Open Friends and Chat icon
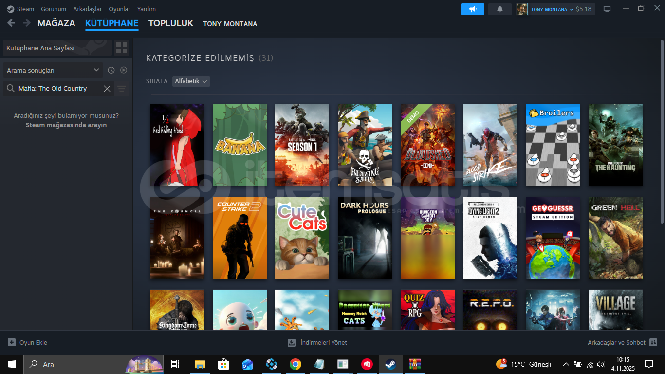The height and width of the screenshot is (374, 665). [x=653, y=343]
